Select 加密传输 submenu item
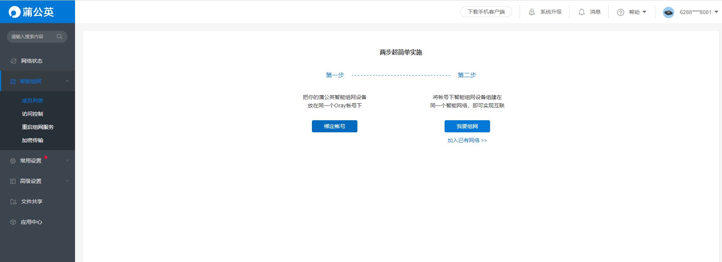Screen dimensions: 722x262 point(33,140)
